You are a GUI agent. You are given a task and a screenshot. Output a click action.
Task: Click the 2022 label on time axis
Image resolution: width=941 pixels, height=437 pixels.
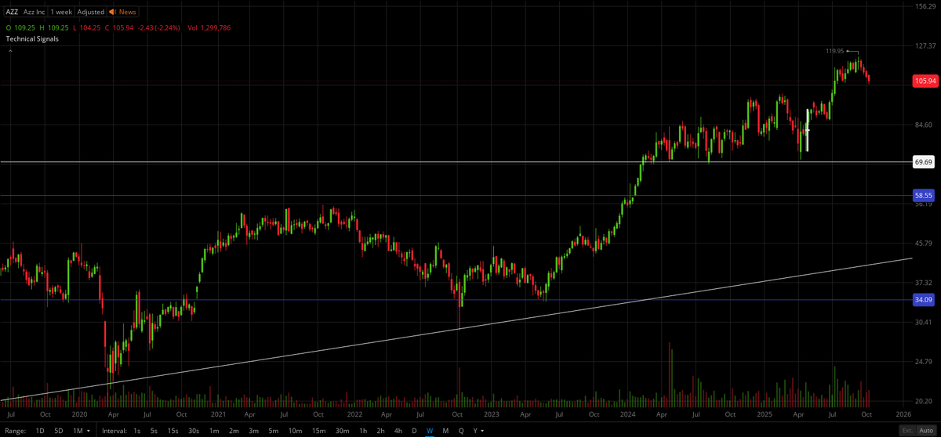click(354, 414)
